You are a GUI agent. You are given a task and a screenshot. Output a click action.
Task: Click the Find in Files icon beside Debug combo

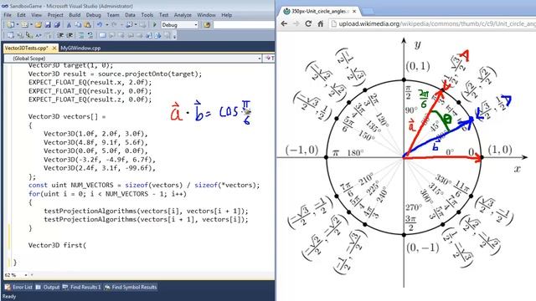[x=207, y=25]
